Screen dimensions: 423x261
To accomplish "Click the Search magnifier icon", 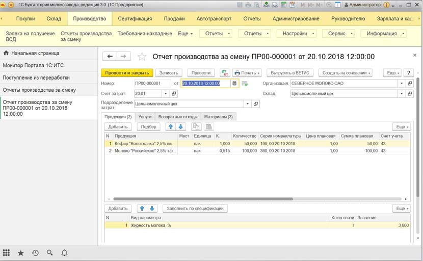I will point(49,253).
